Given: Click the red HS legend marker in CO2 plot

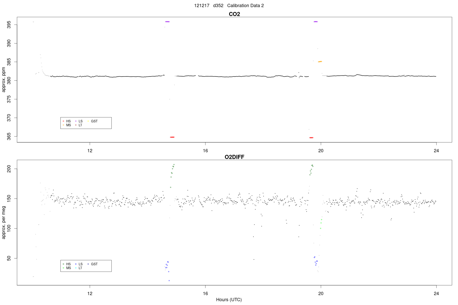Looking at the screenshot, I should coord(63,121).
